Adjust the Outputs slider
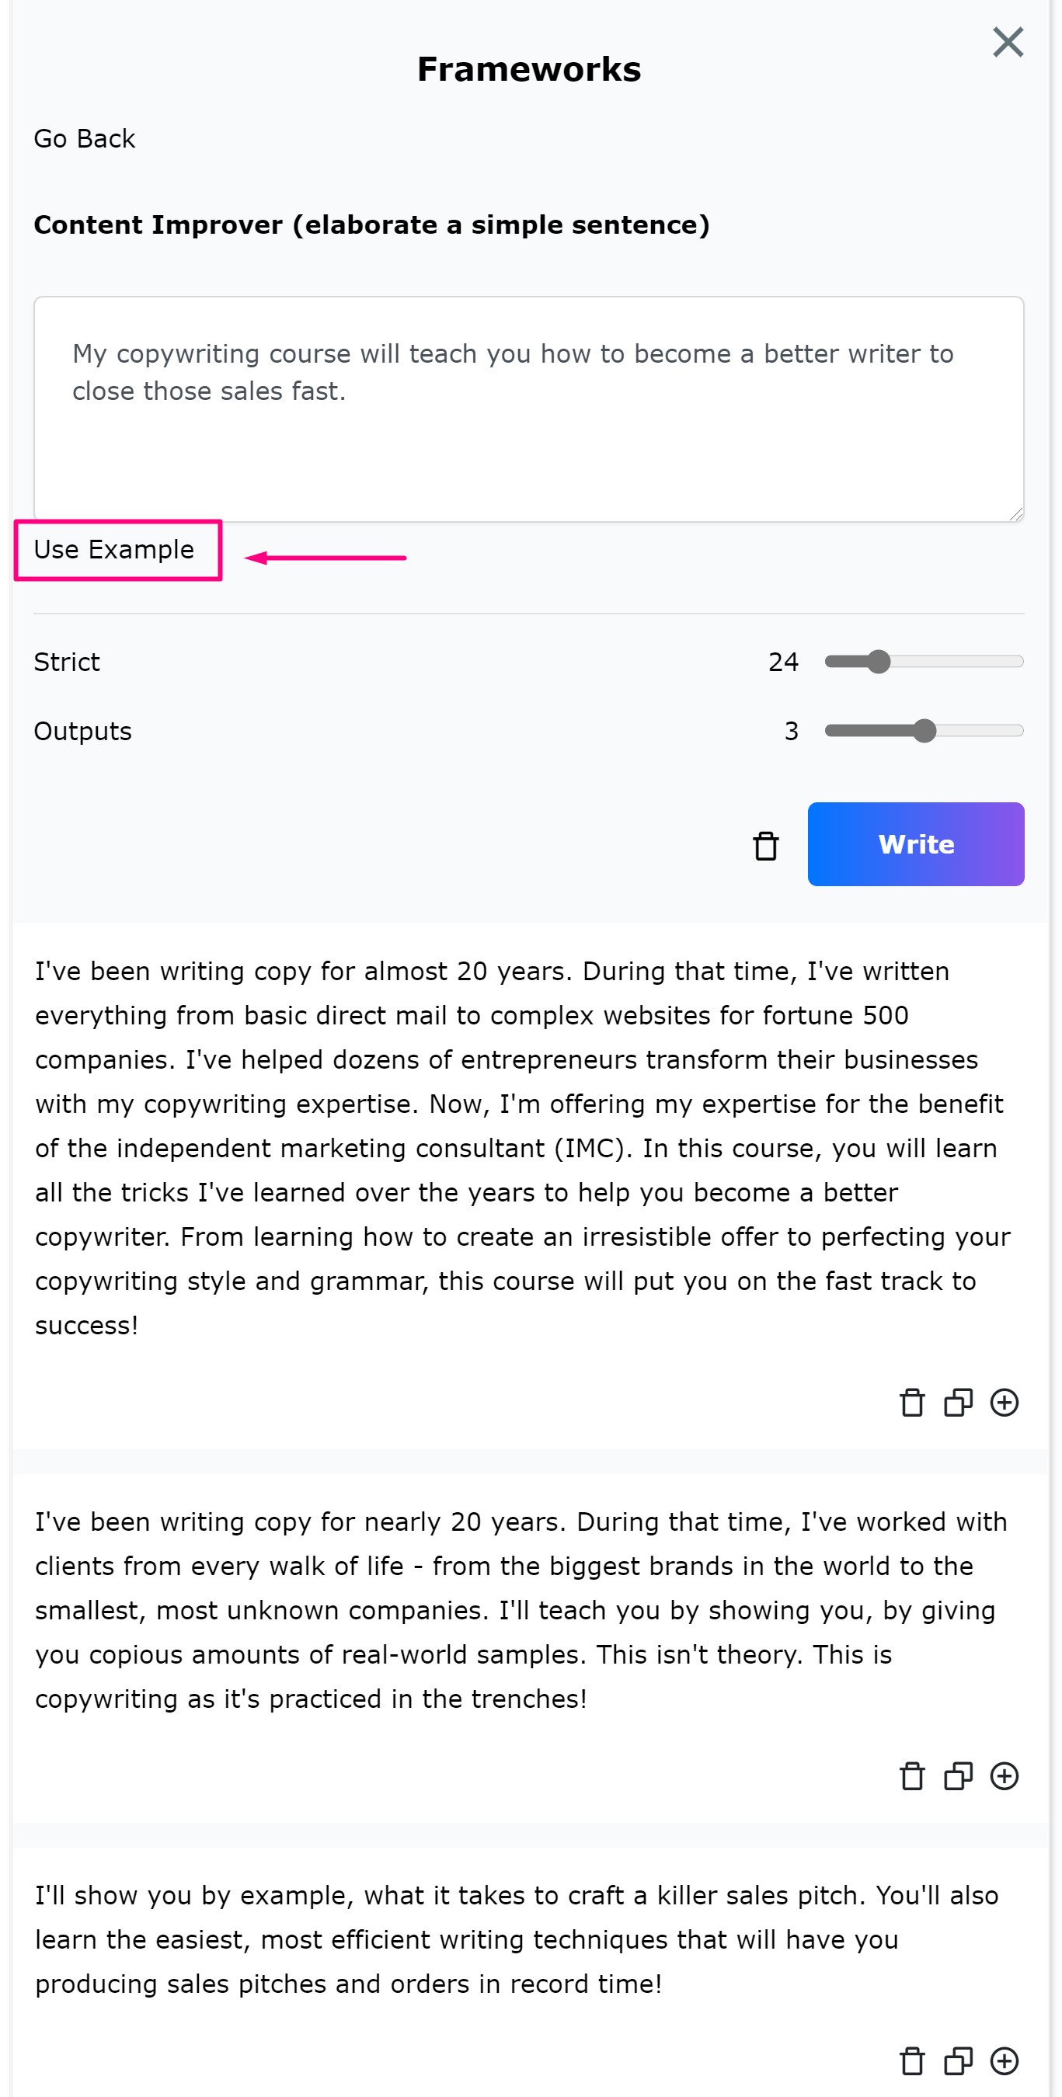The height and width of the screenshot is (2097, 1062). coord(924,731)
